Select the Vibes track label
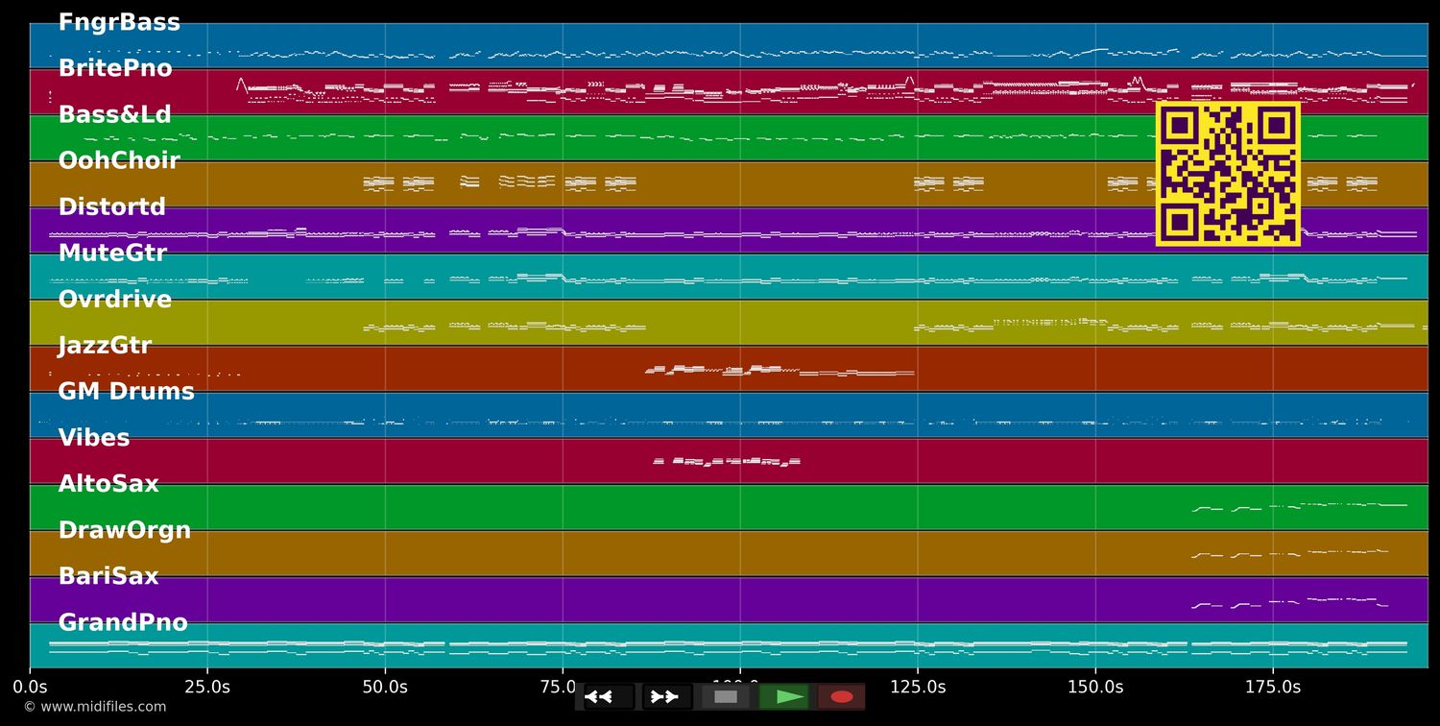Screen dimensions: 1440x726 (94, 437)
